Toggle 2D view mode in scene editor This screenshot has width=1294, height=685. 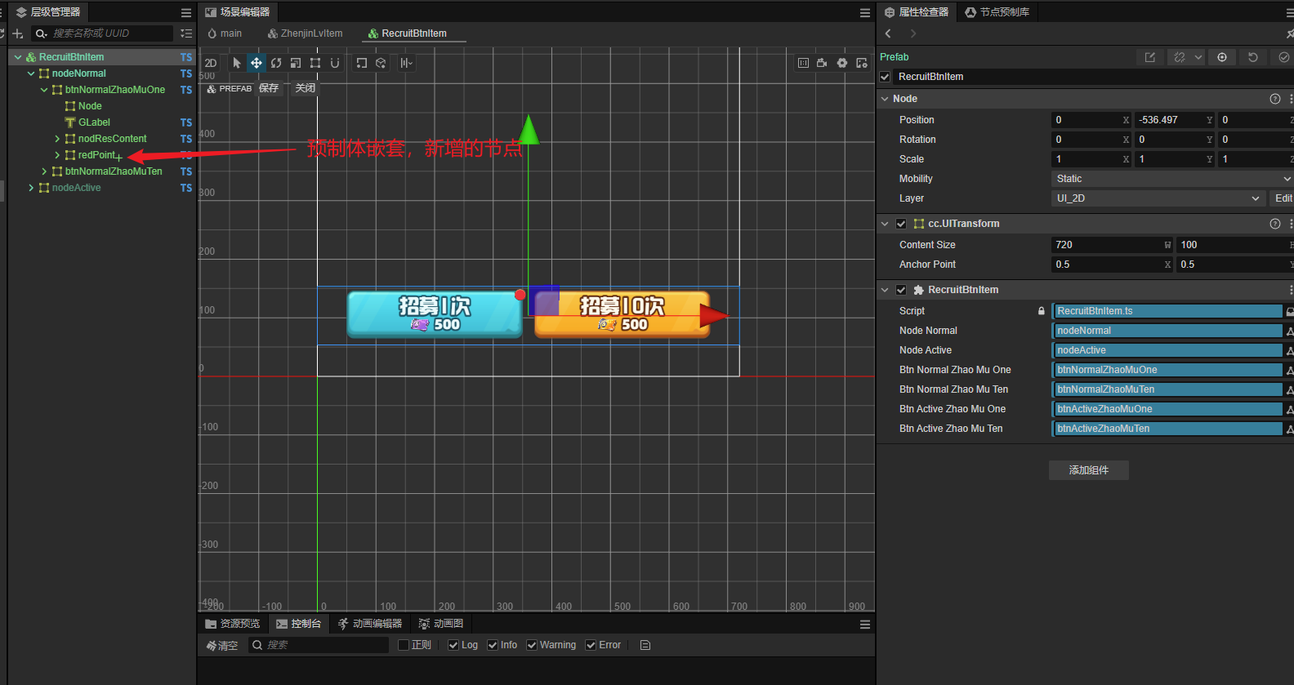(211, 63)
